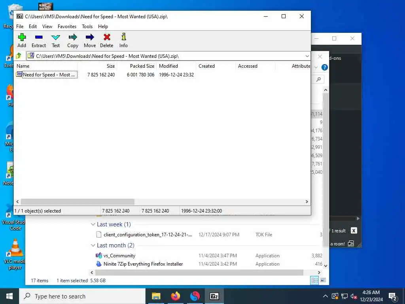Click the Windows taskbar search box

coord(82,296)
